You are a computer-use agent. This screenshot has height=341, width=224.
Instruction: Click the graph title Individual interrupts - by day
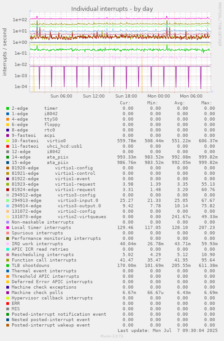(x=112, y=9)
